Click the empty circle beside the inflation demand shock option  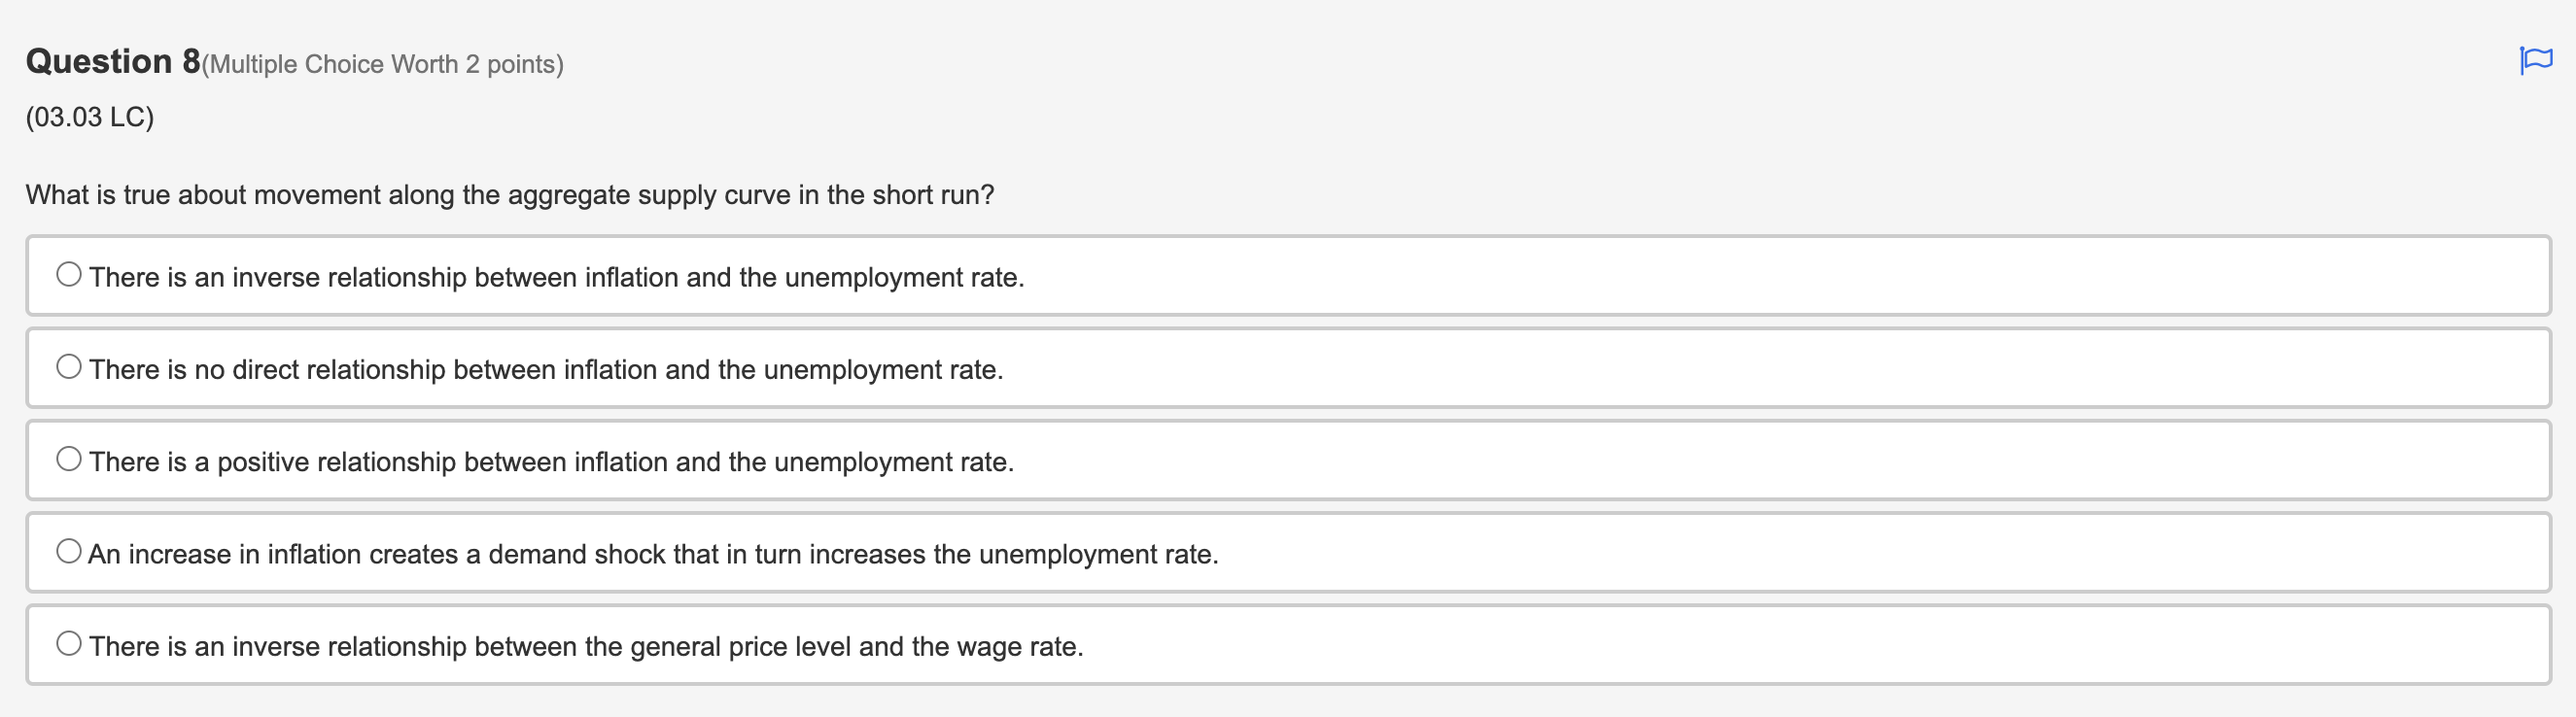[x=68, y=549]
